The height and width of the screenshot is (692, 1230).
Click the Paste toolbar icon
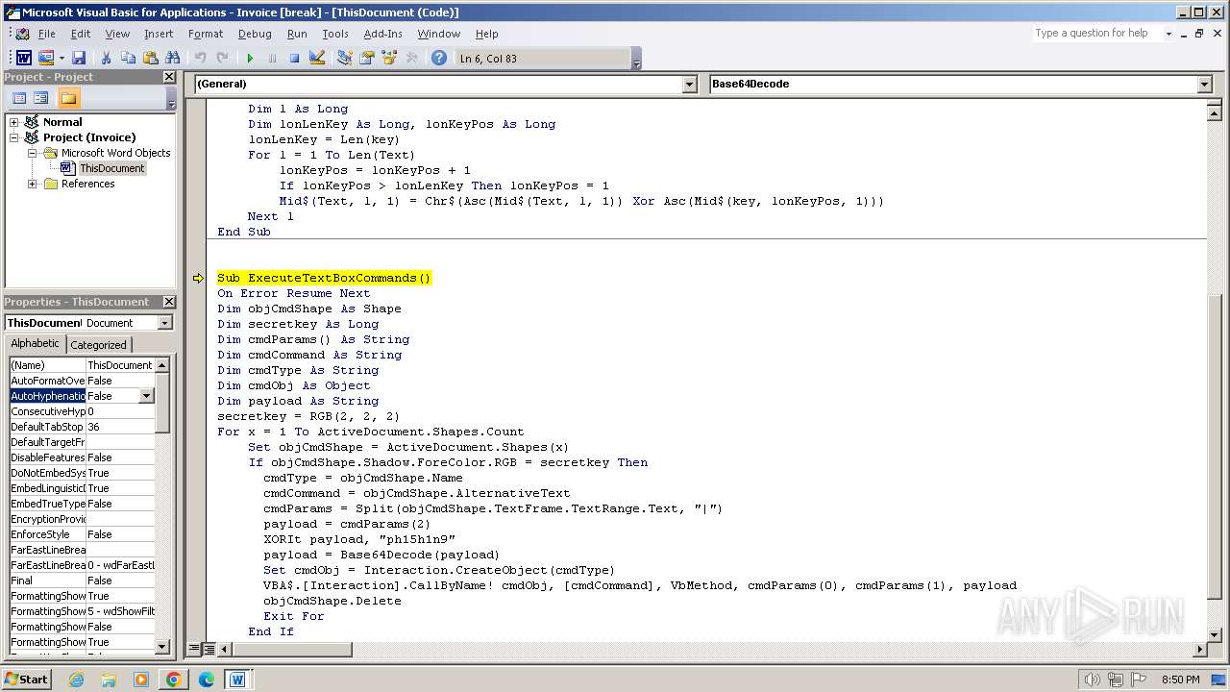(x=150, y=59)
